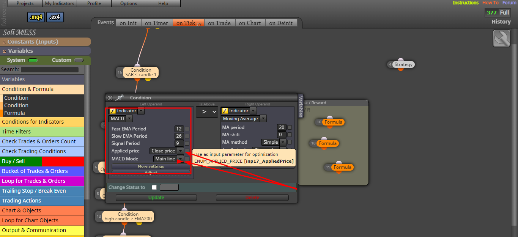Screen dimensions: 518x237
Task: Toggle Fast EMA Period optimization checkbox
Action: (x=187, y=129)
